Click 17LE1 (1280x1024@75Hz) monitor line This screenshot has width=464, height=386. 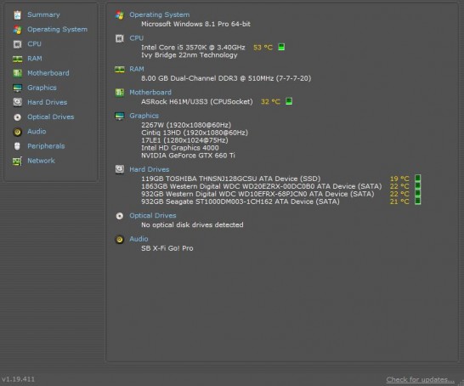click(184, 140)
